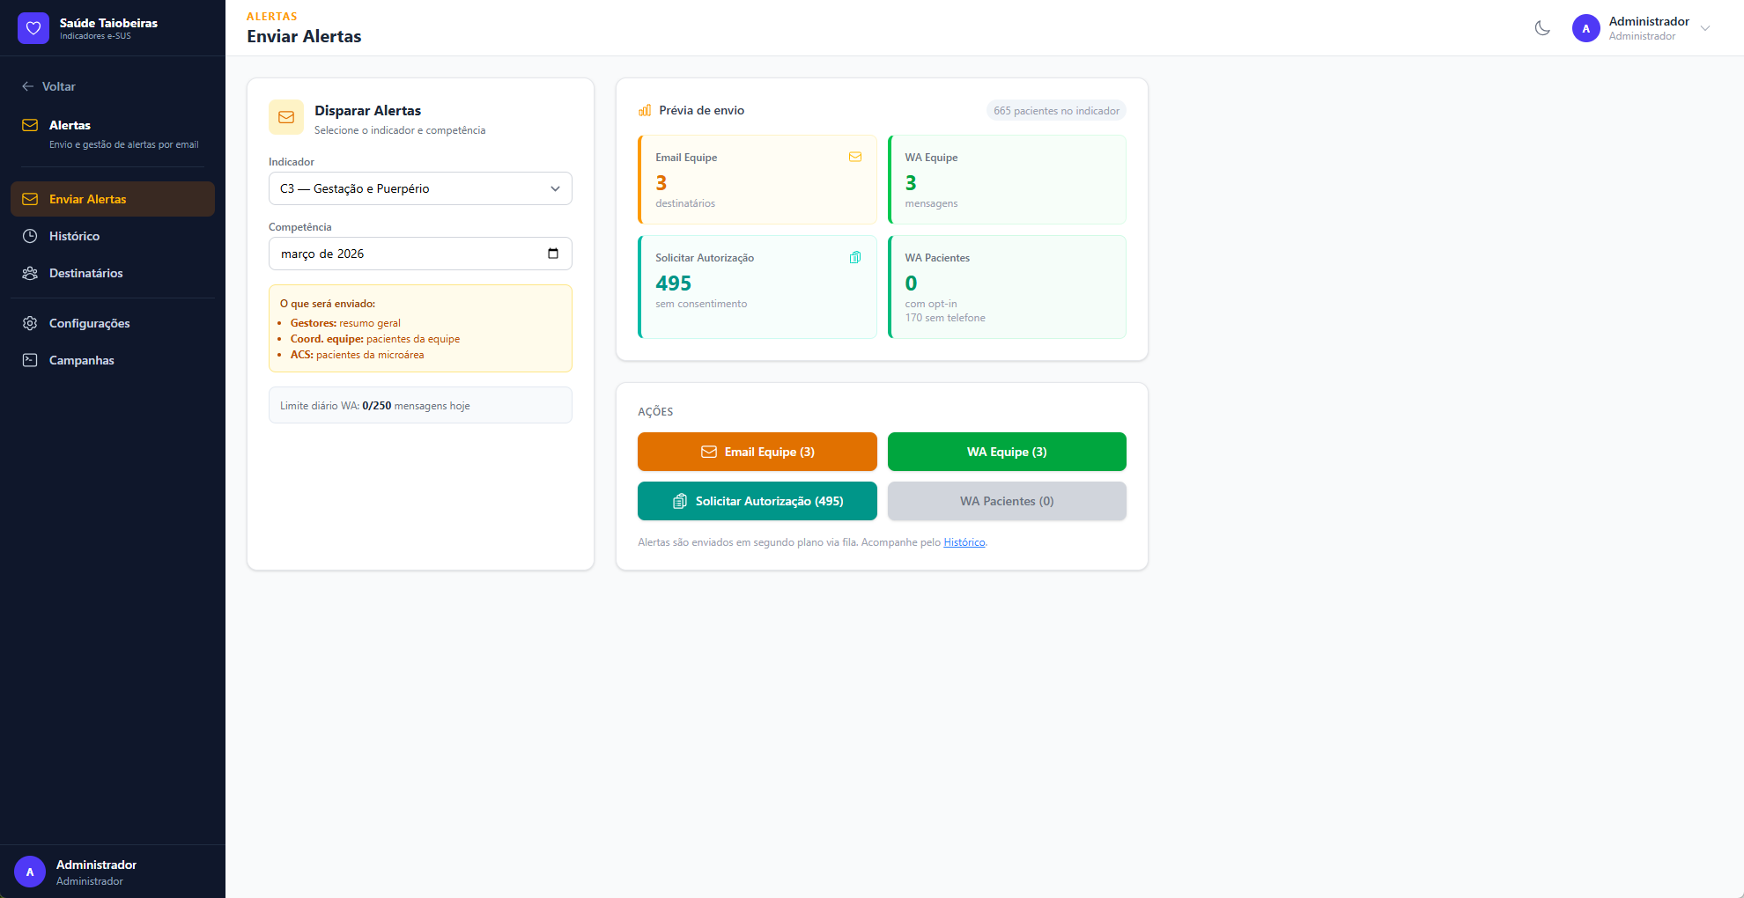The image size is (1744, 898).
Task: Click the calendar icon in Competência field
Action: 553,254
